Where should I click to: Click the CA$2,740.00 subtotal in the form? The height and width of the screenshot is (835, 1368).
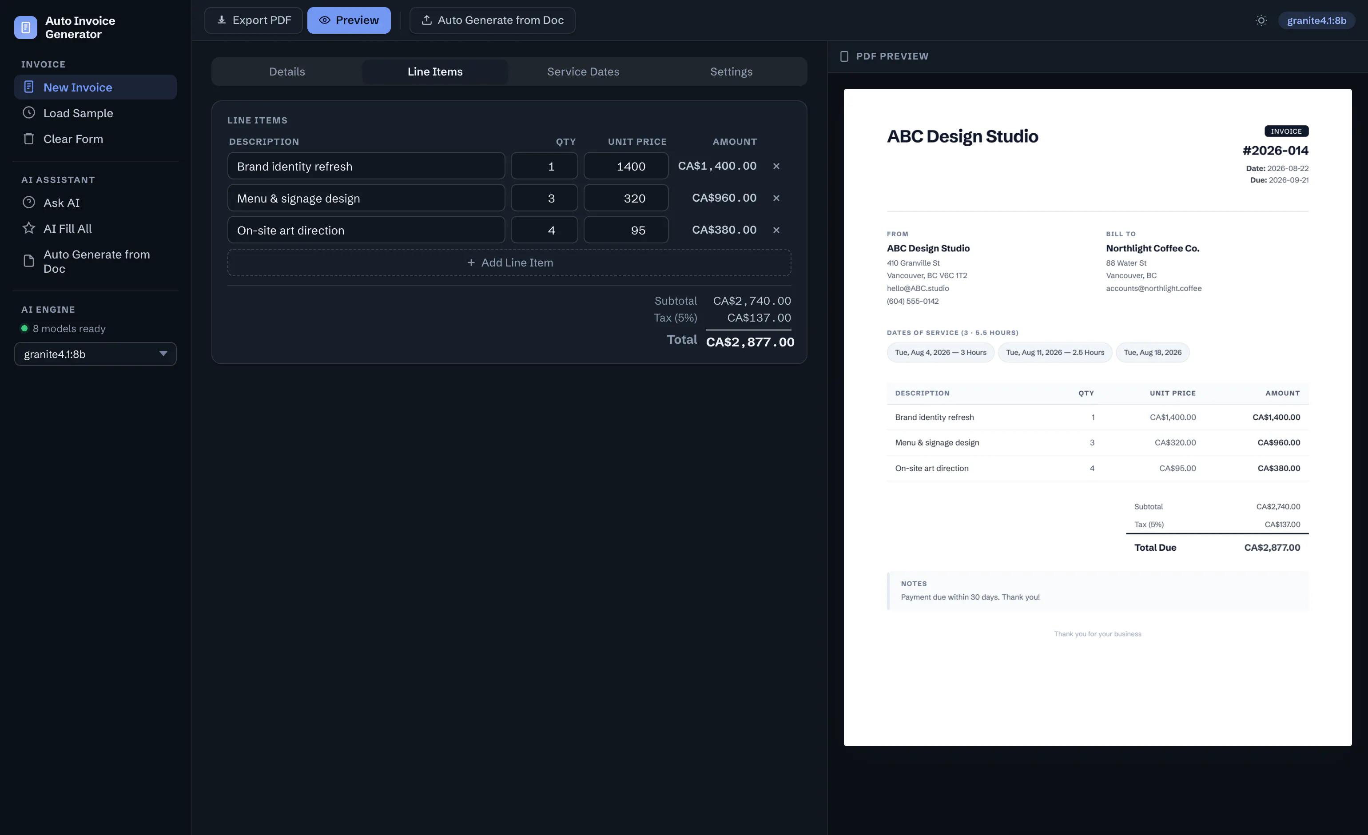point(752,301)
